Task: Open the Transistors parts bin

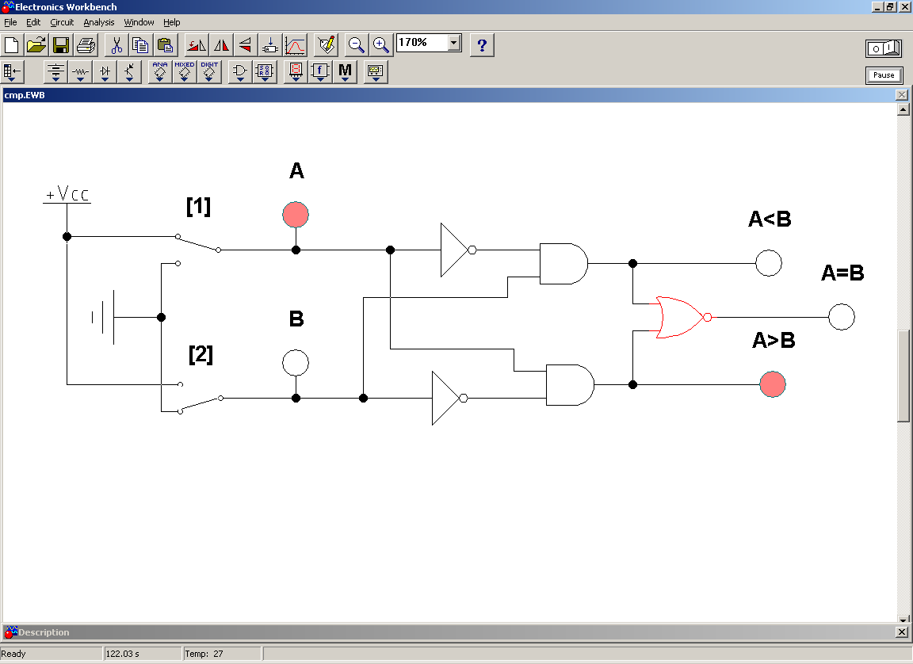Action: [129, 72]
